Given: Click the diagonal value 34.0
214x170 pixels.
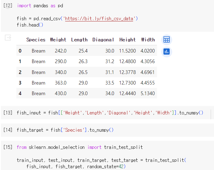Looking at the screenshot, I should click(110, 93).
